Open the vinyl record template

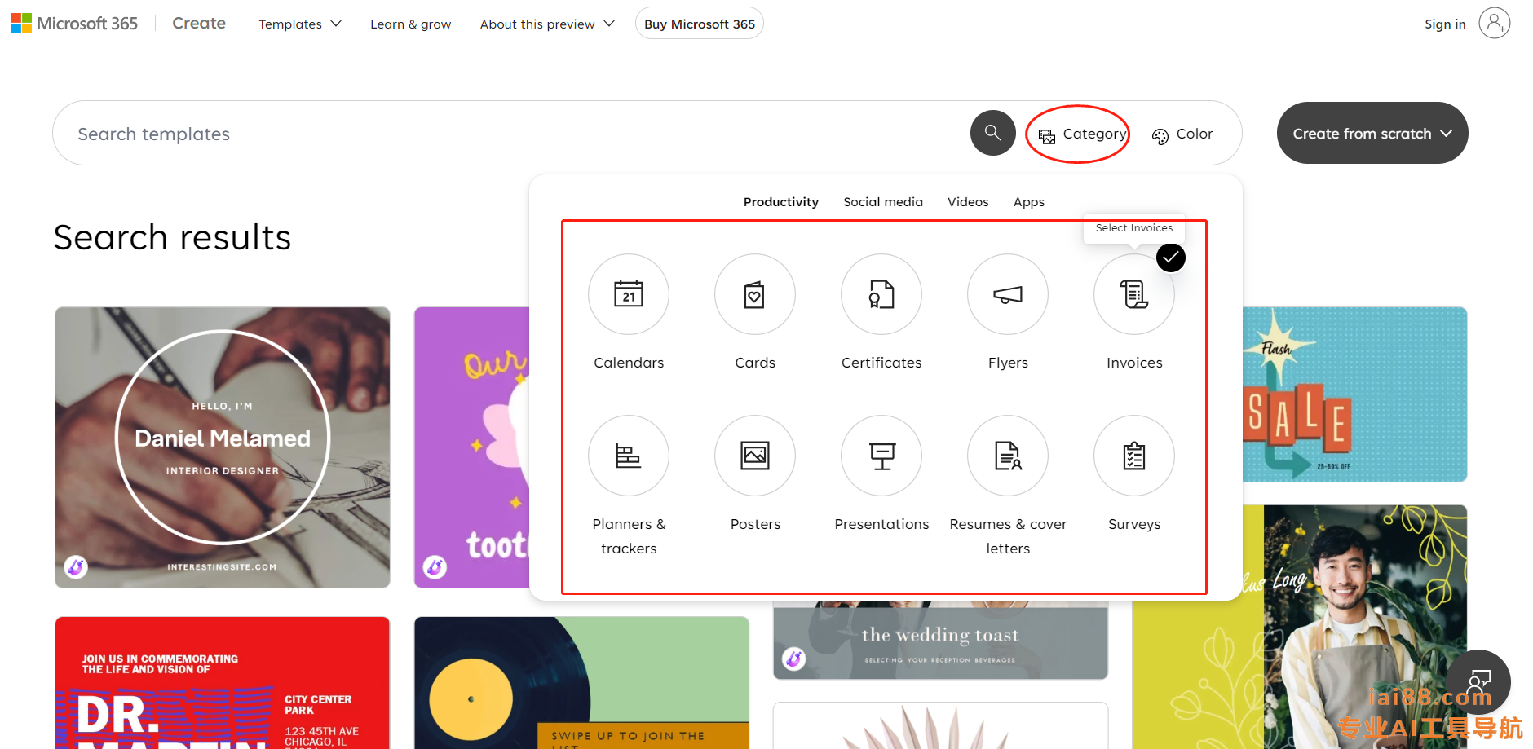tap(581, 683)
